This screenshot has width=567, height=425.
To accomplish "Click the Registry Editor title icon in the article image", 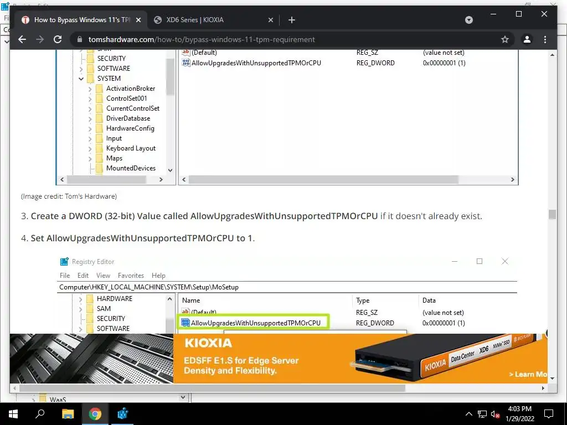I will pyautogui.click(x=64, y=262).
